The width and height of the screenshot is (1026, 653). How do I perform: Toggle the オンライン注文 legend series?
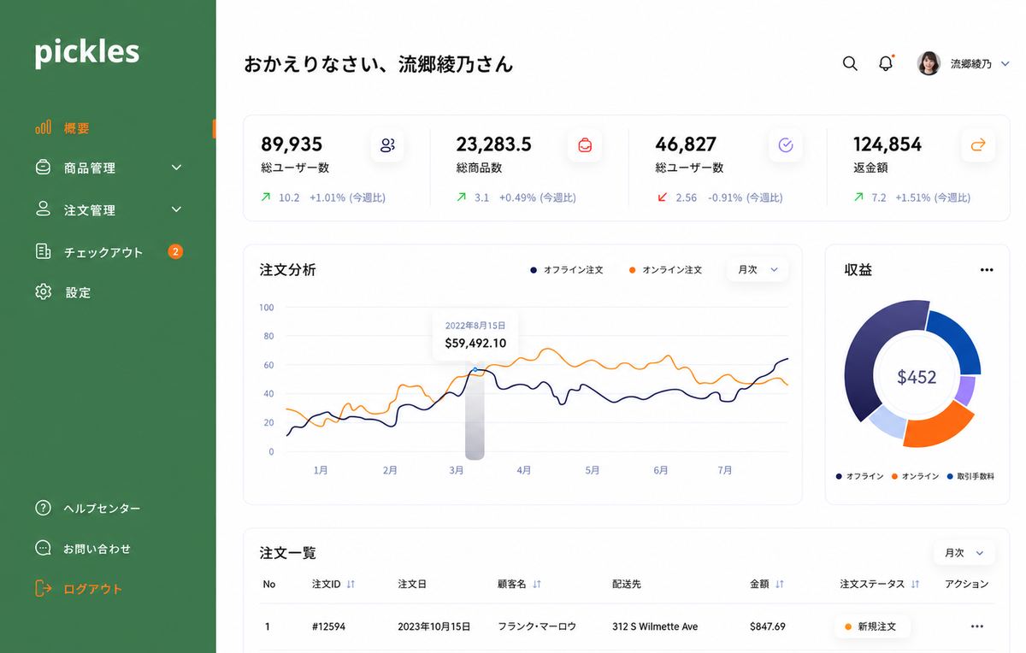pyautogui.click(x=665, y=269)
